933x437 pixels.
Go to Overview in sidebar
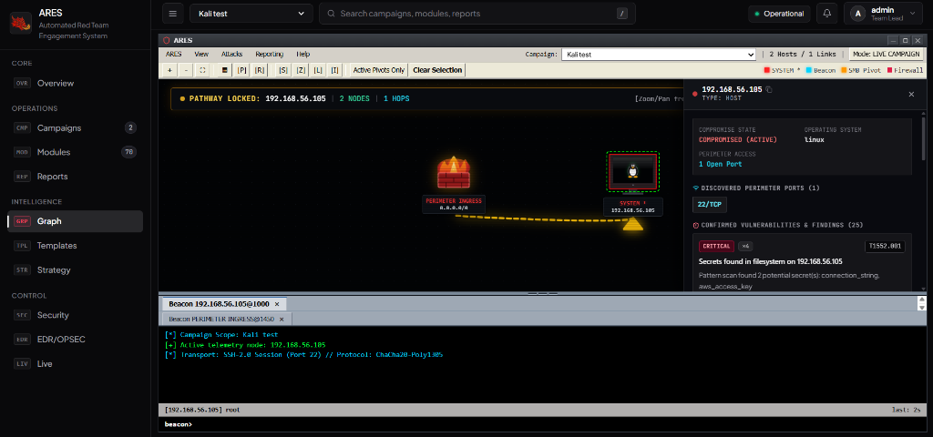click(x=75, y=83)
